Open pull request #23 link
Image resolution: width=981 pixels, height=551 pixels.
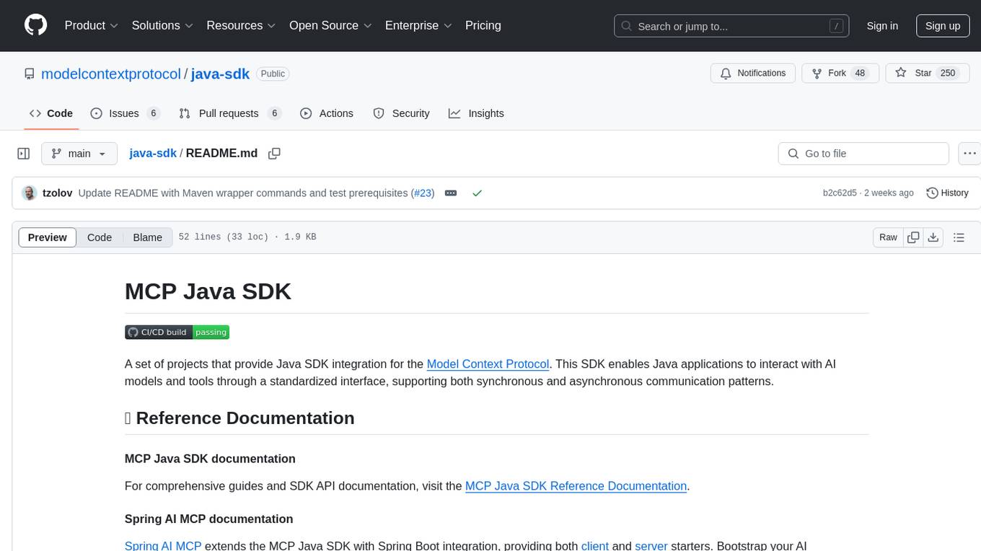coord(423,193)
